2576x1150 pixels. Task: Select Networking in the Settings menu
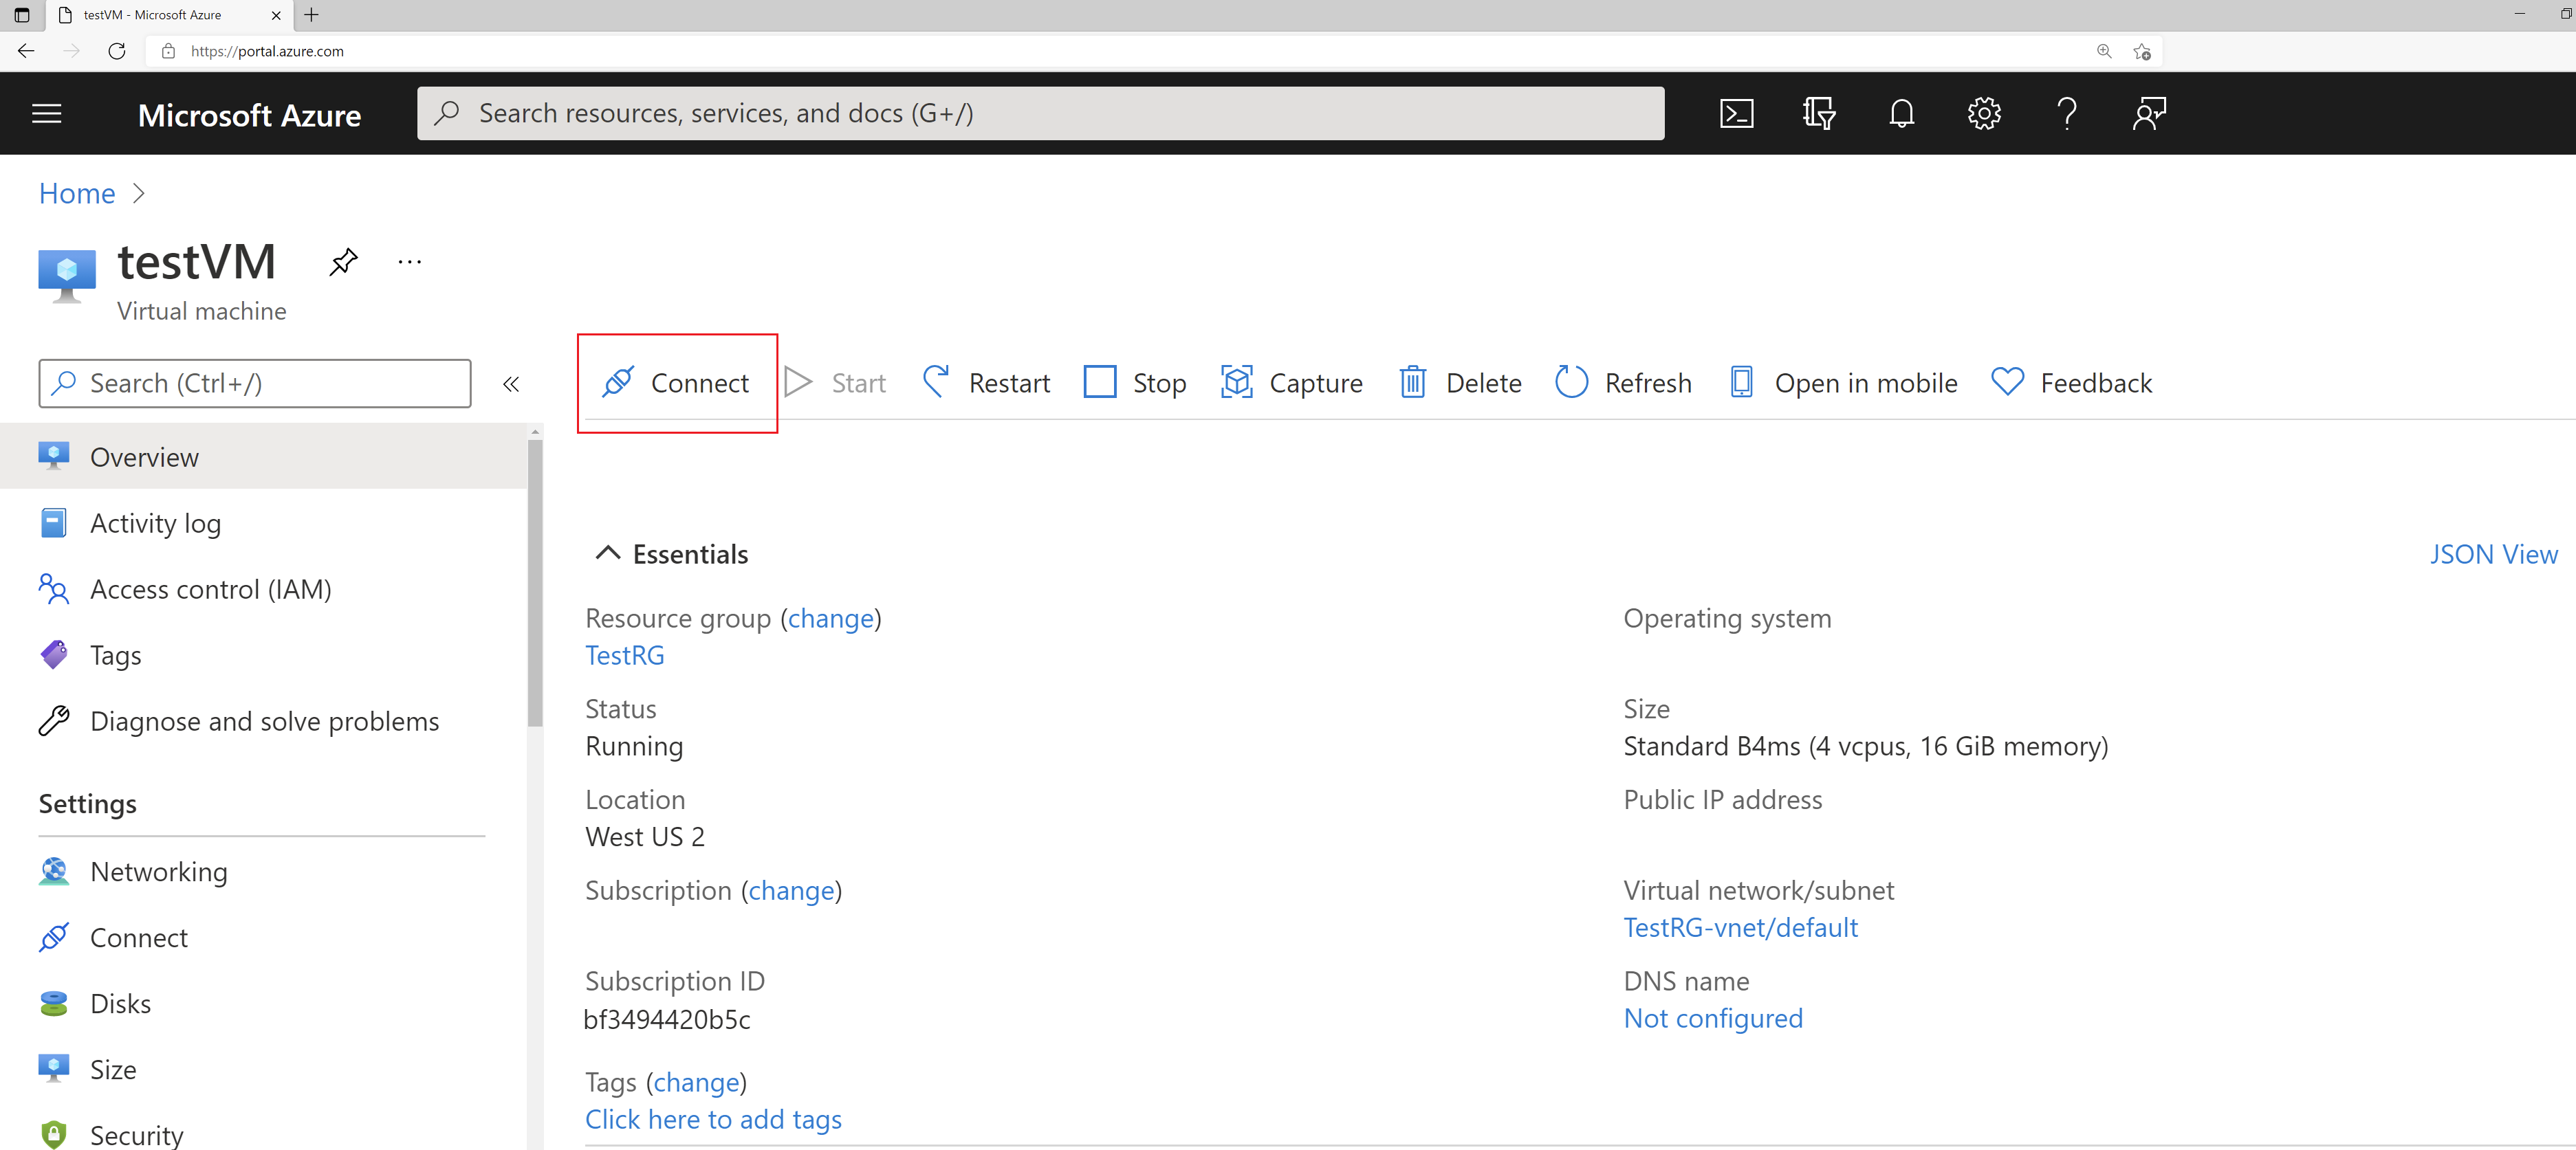tap(158, 871)
